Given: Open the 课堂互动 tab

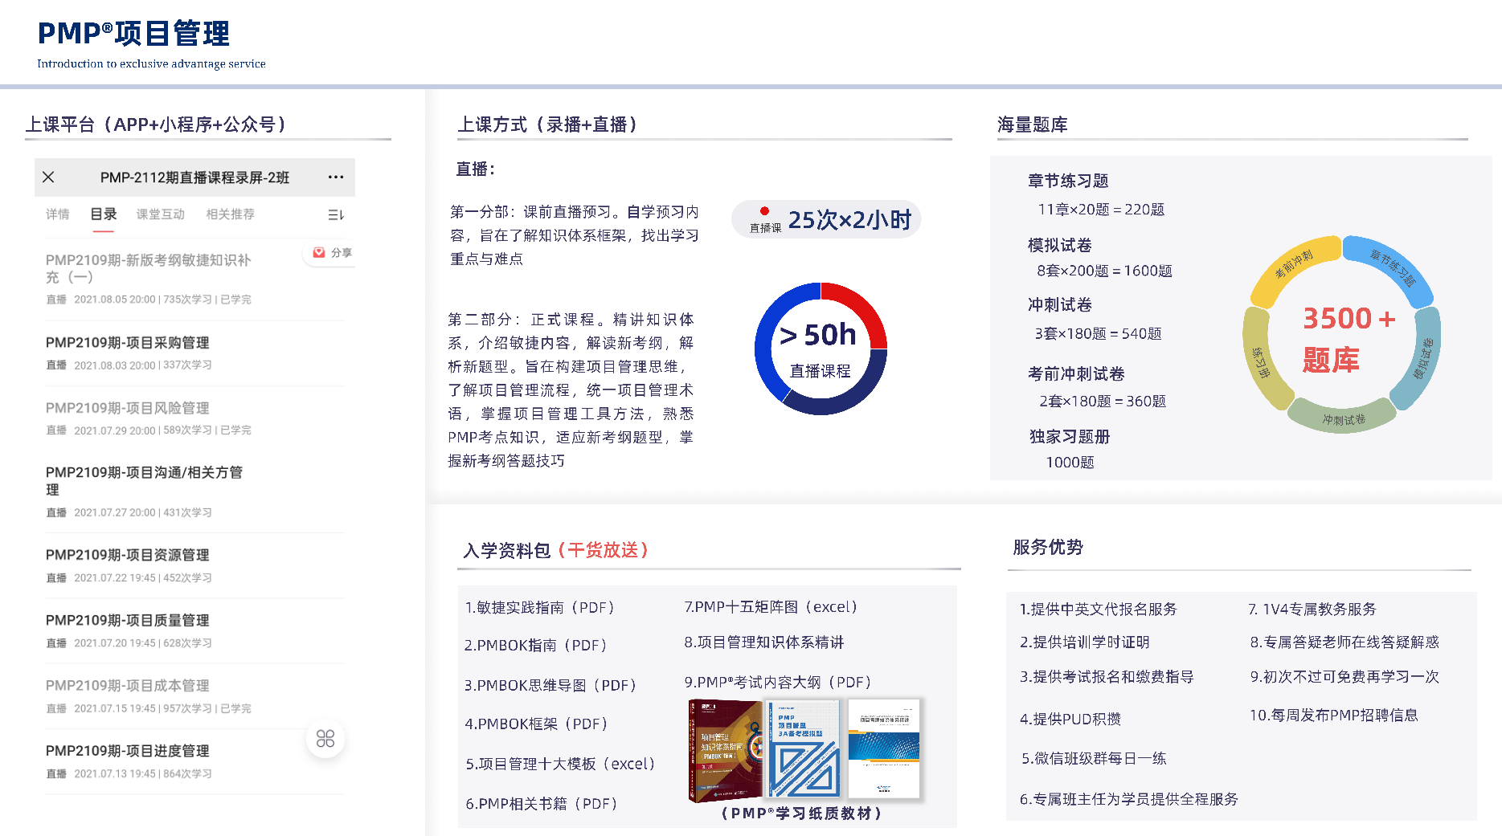Looking at the screenshot, I should click(x=161, y=214).
